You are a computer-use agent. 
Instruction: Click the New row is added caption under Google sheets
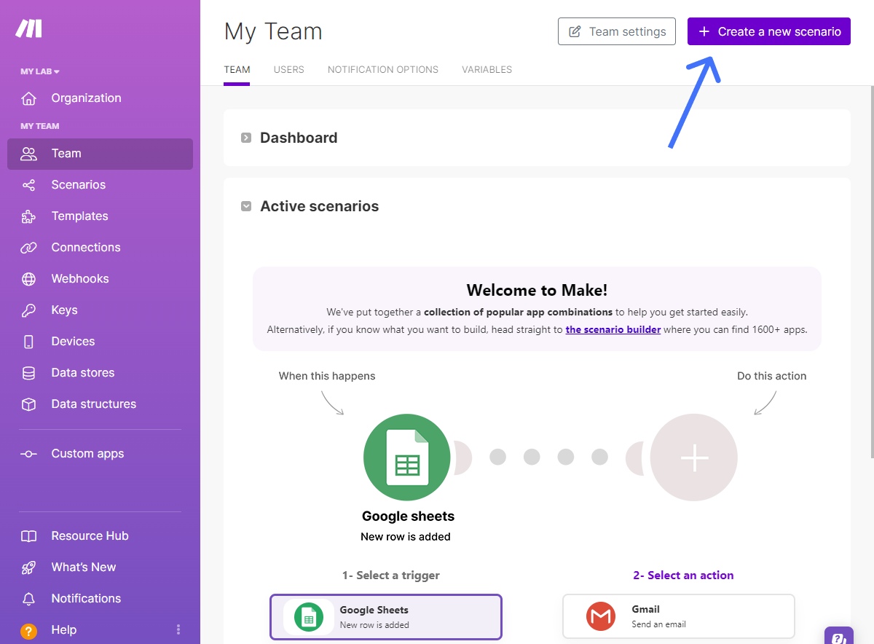(406, 537)
